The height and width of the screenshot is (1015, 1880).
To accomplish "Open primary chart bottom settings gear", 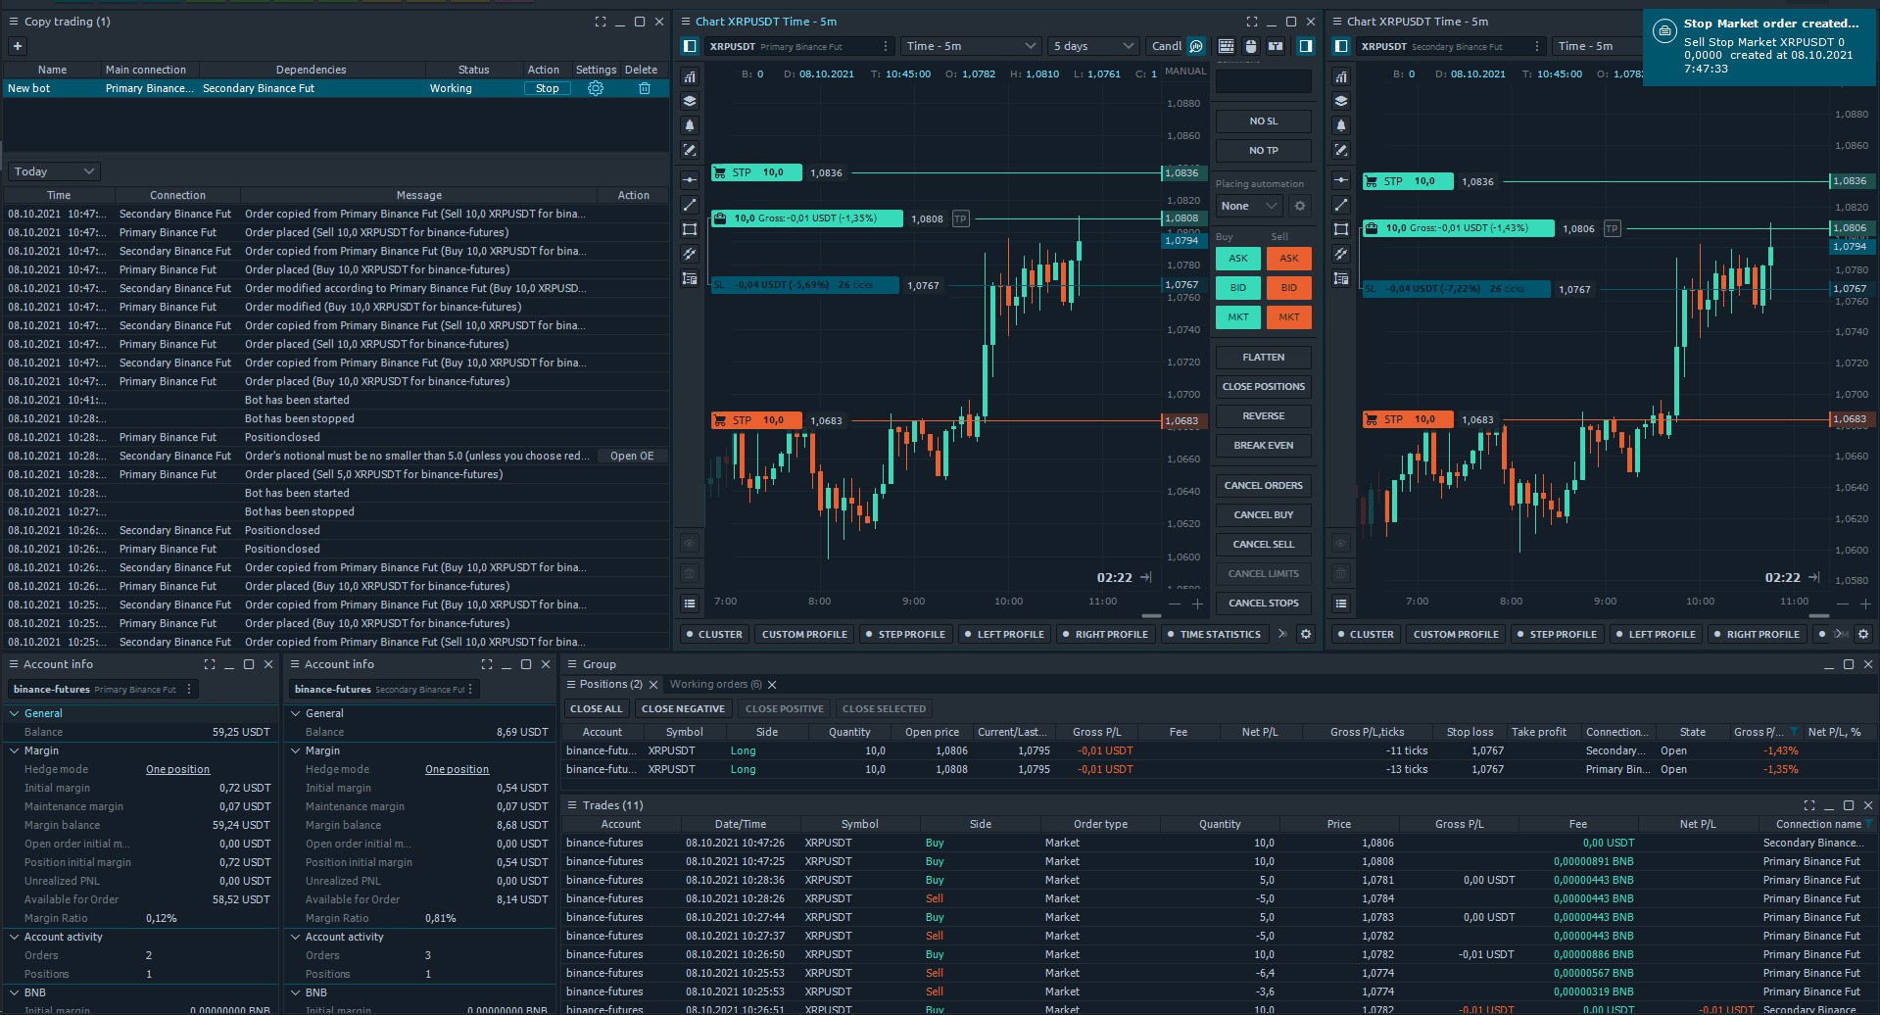I will [x=1306, y=634].
